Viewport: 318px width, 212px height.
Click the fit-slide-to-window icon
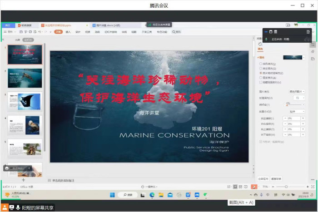313,187
